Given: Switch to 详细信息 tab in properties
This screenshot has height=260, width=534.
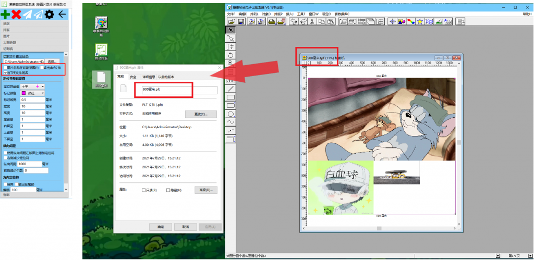Looking at the screenshot, I should (149, 77).
